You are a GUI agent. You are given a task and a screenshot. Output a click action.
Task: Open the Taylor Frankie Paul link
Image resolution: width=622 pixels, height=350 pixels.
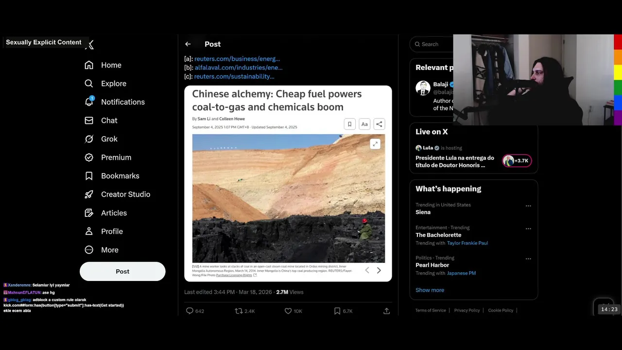(x=467, y=243)
